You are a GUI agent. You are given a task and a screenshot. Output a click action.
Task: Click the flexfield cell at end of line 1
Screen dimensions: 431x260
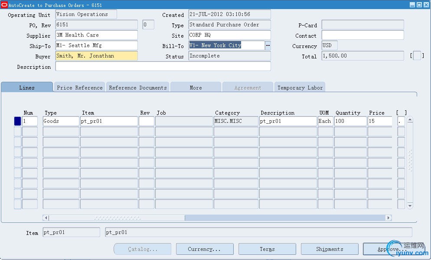click(x=401, y=121)
